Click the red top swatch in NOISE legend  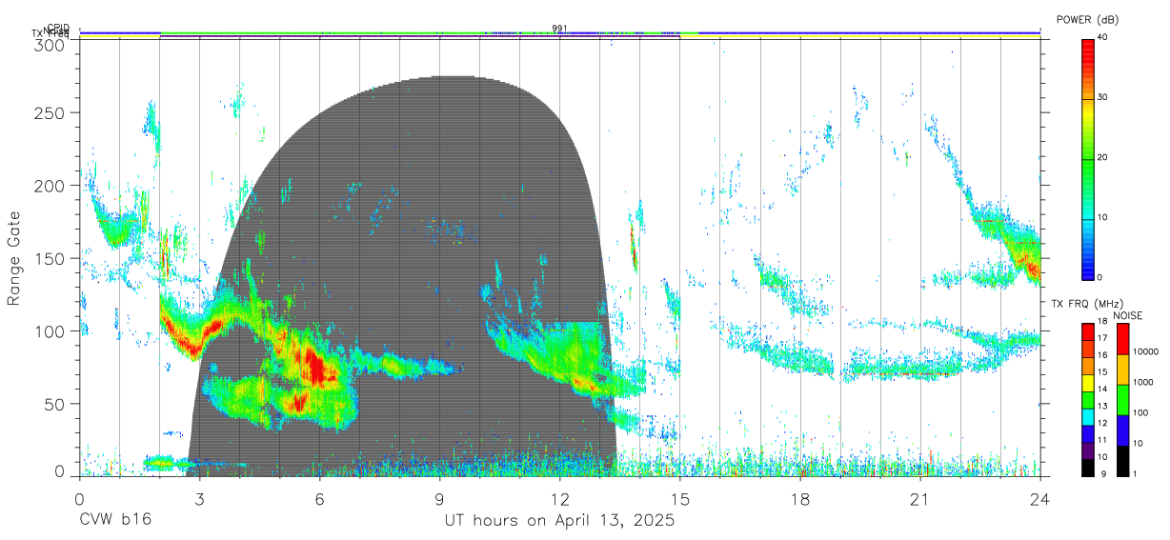point(1122,339)
